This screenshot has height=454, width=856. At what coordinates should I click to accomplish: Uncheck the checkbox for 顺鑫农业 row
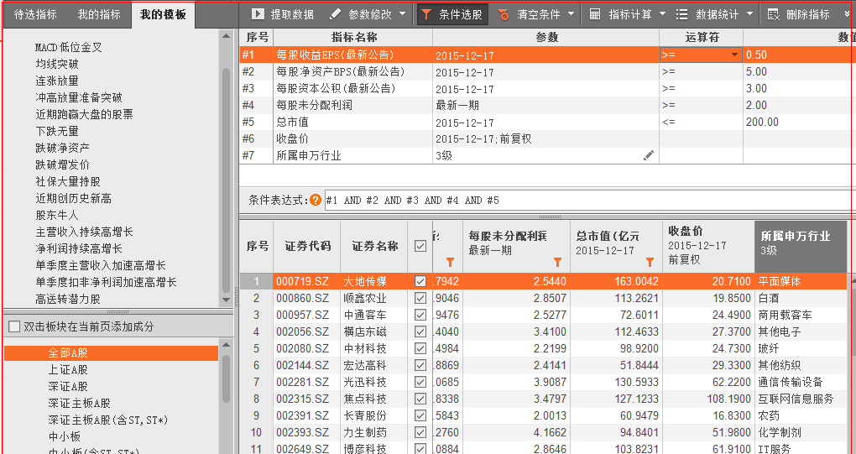point(420,298)
